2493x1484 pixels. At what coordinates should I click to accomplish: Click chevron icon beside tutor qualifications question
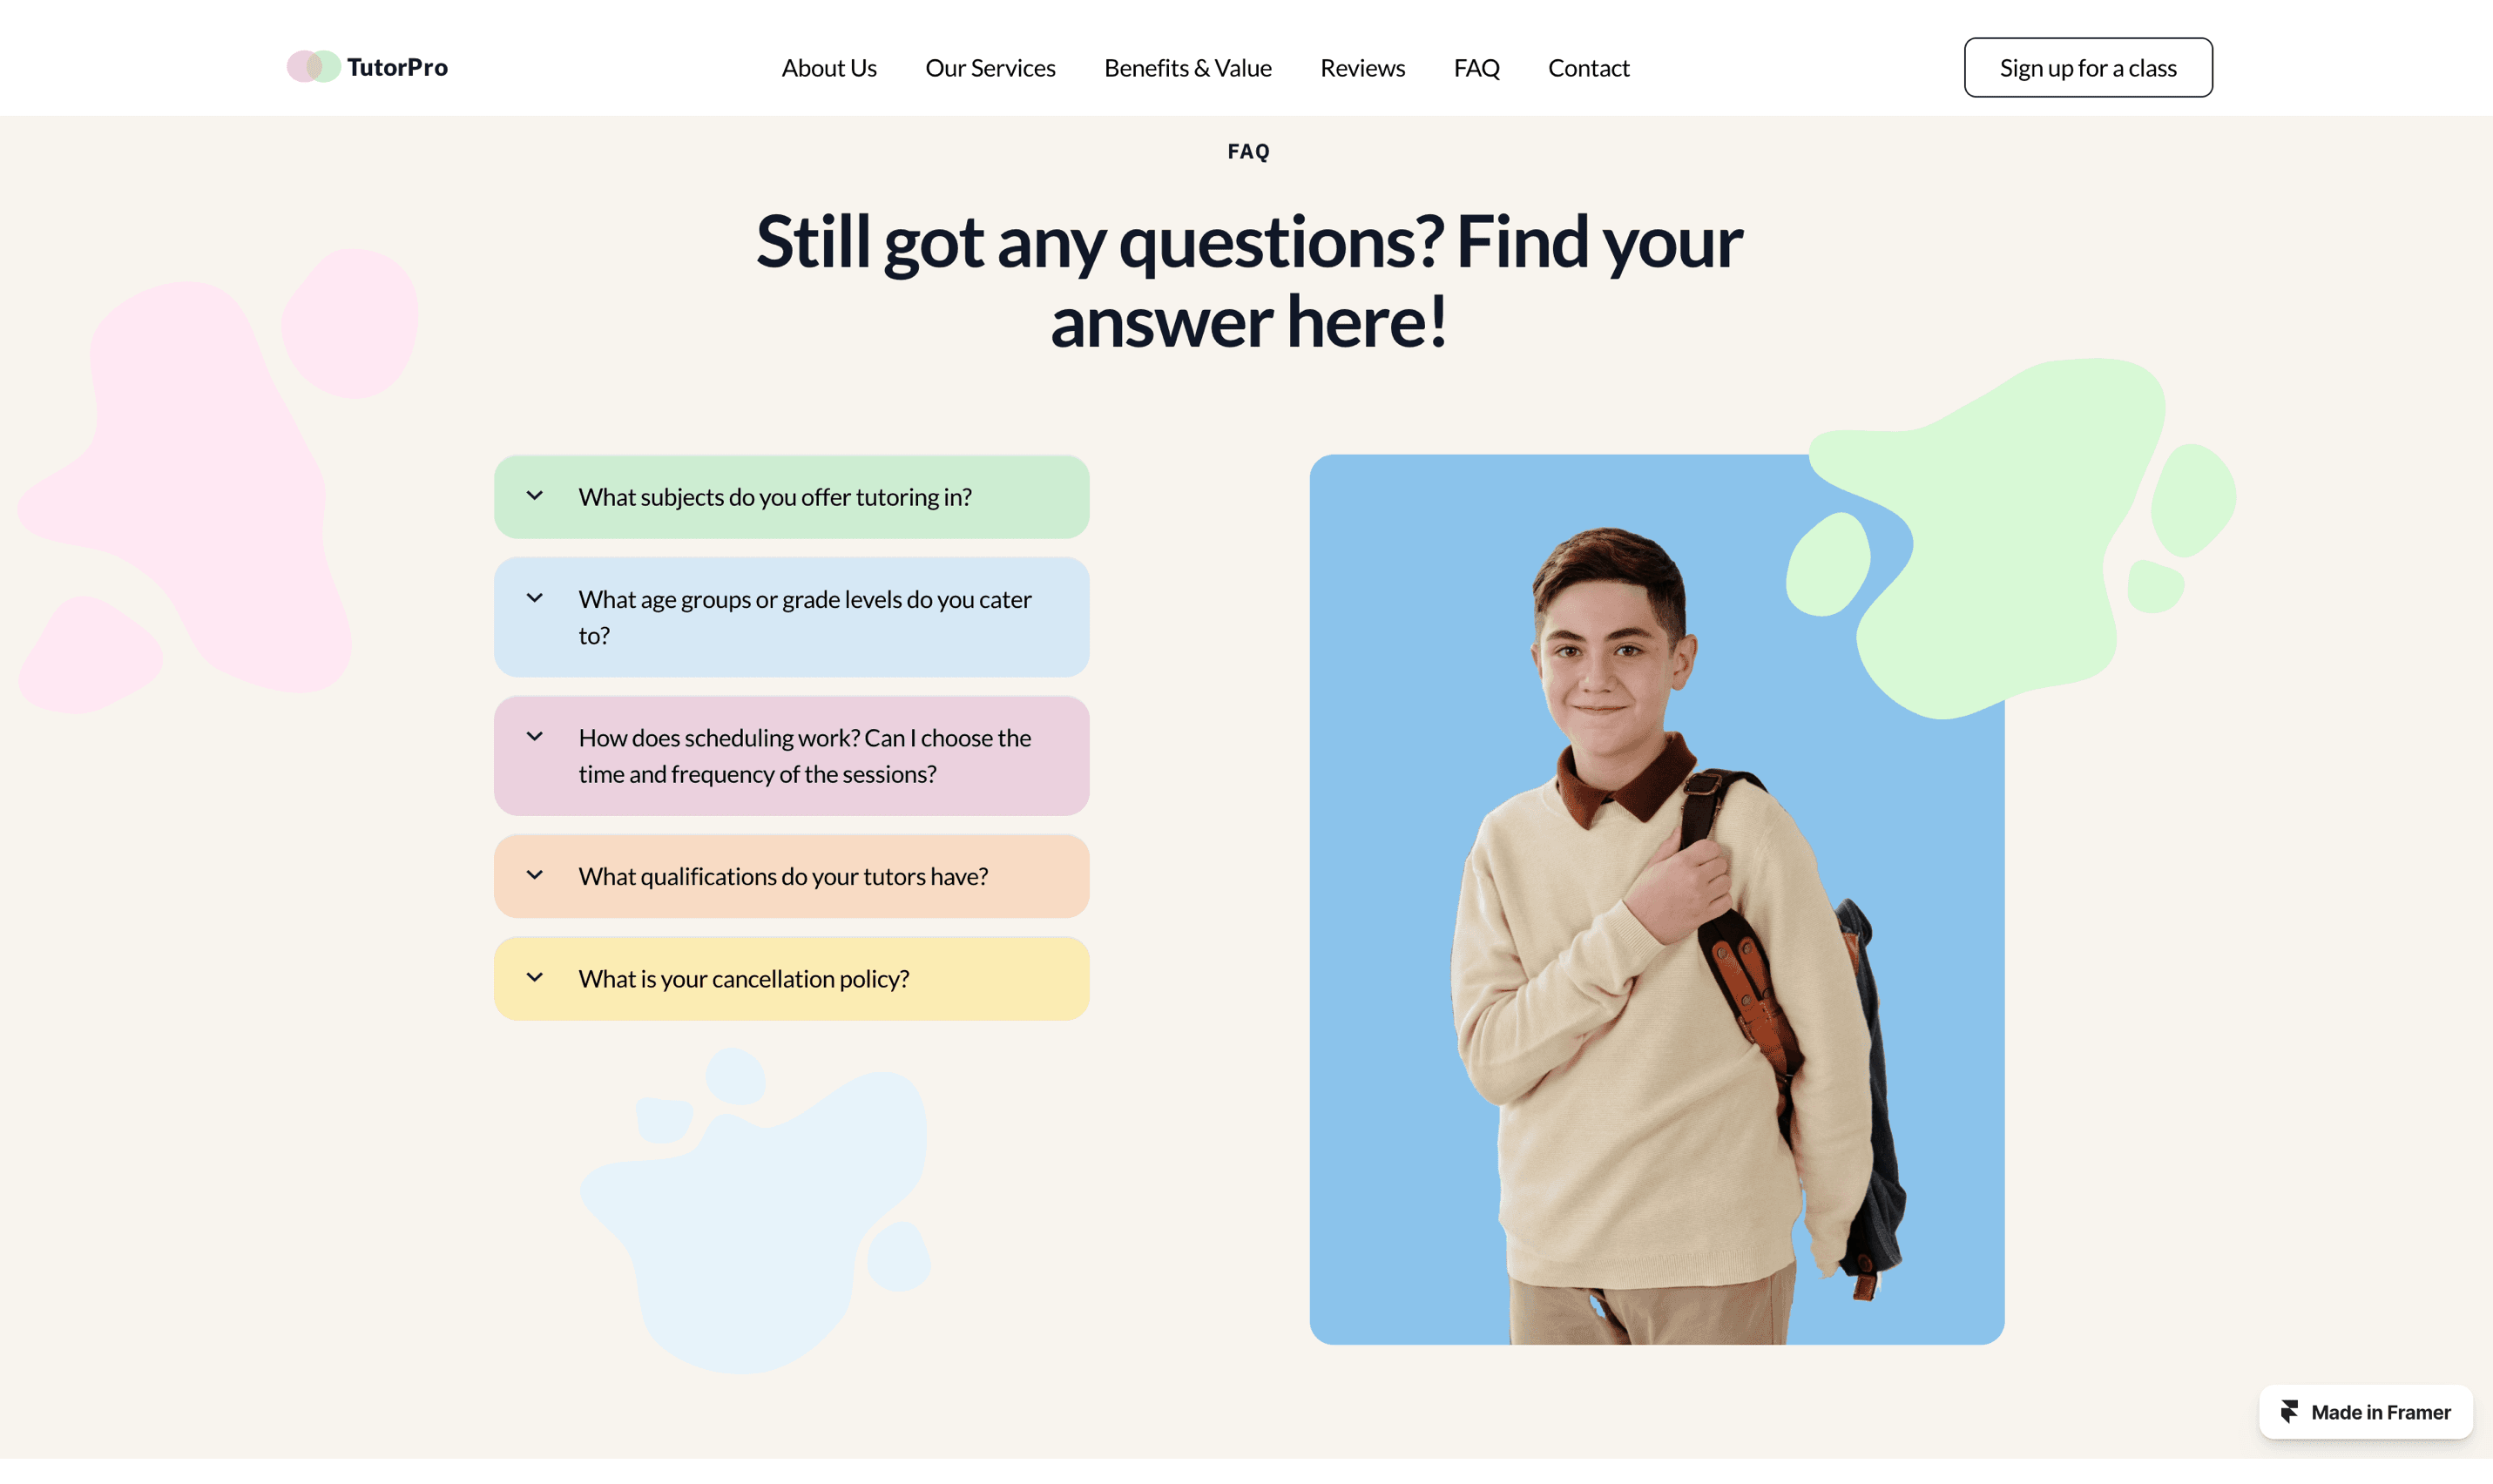pyautogui.click(x=535, y=875)
